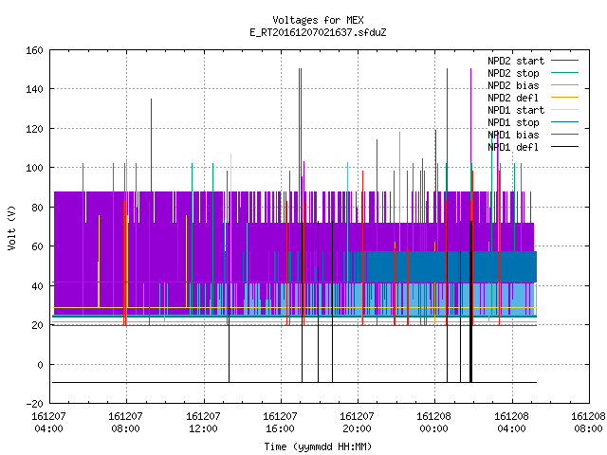
Task: Click the 161208 00:00 x-axis tick label
Action: tap(433, 423)
